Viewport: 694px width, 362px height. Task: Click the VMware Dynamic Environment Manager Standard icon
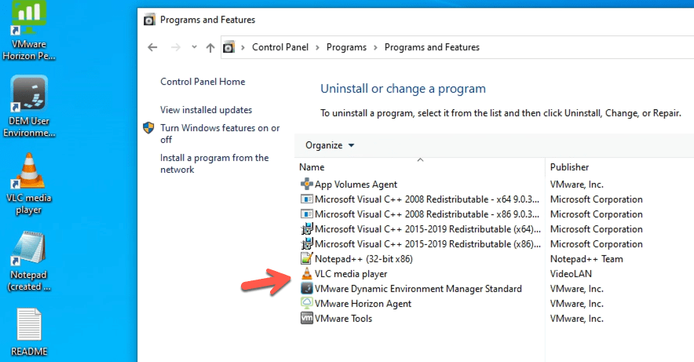coord(307,289)
